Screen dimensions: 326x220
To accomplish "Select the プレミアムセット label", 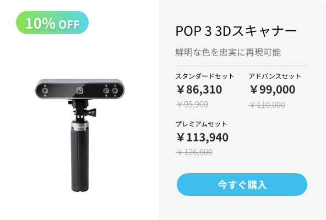I will point(201,124).
